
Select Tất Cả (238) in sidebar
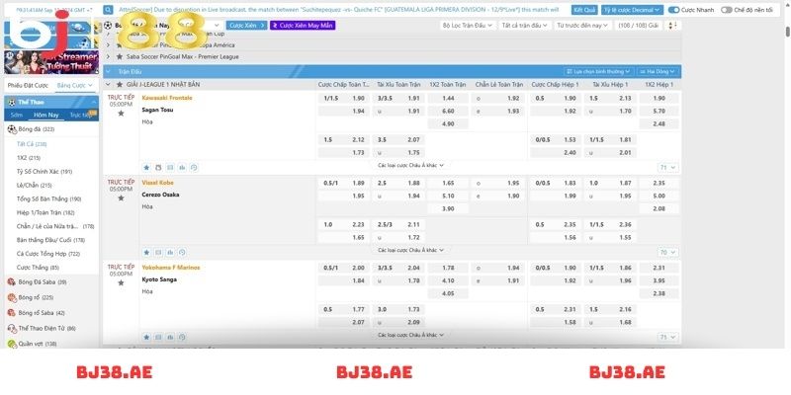[x=32, y=144]
